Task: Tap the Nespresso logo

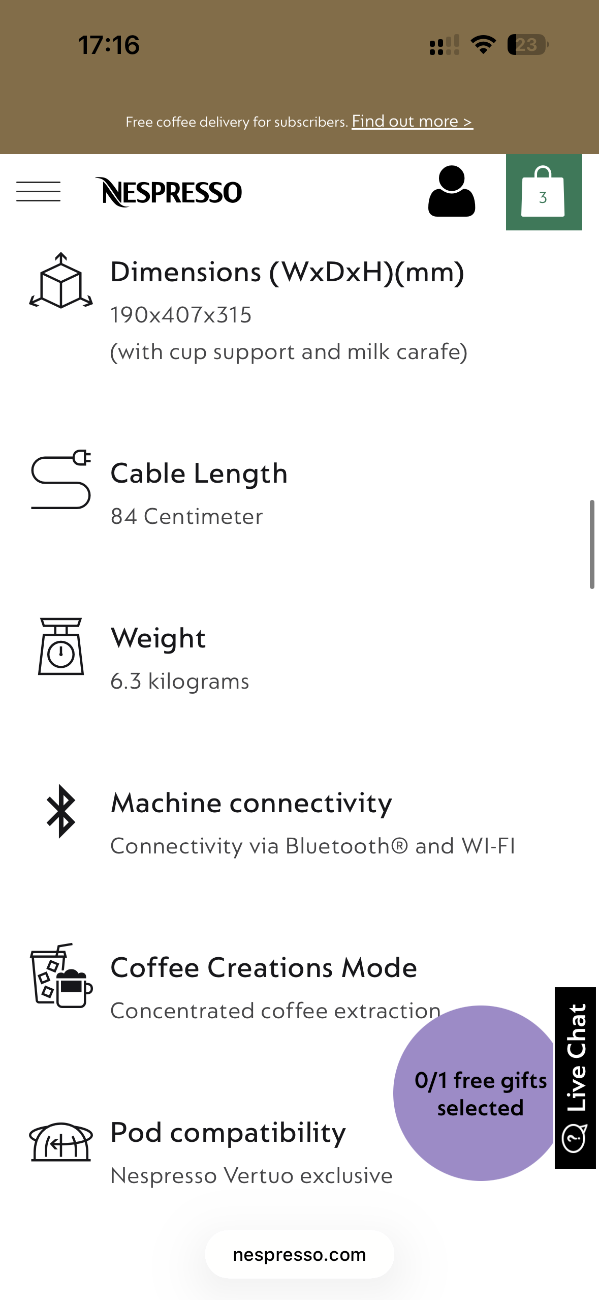Action: tap(169, 192)
